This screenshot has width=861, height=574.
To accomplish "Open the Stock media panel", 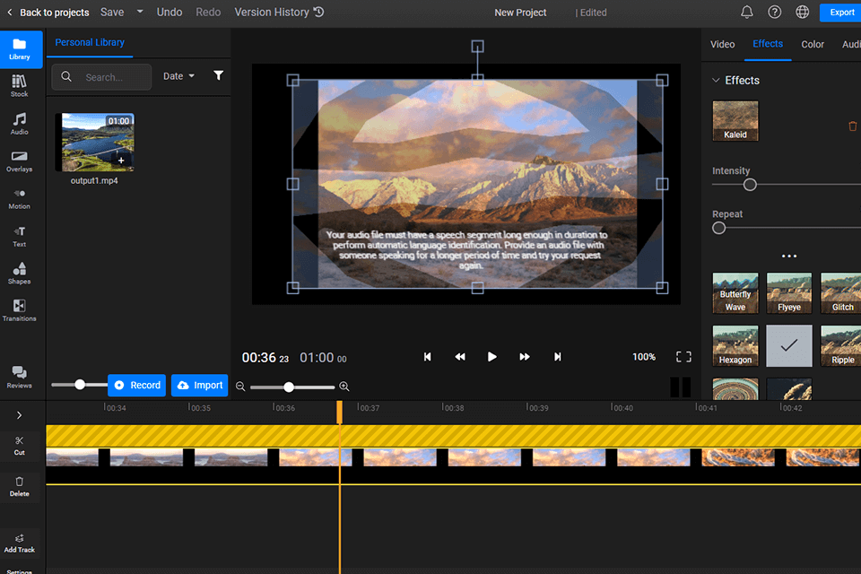I will 19,86.
